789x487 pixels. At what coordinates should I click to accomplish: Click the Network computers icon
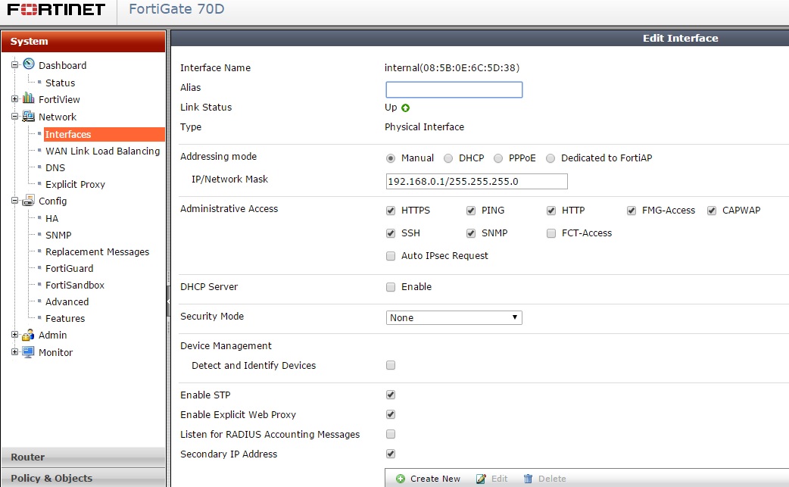click(x=29, y=116)
